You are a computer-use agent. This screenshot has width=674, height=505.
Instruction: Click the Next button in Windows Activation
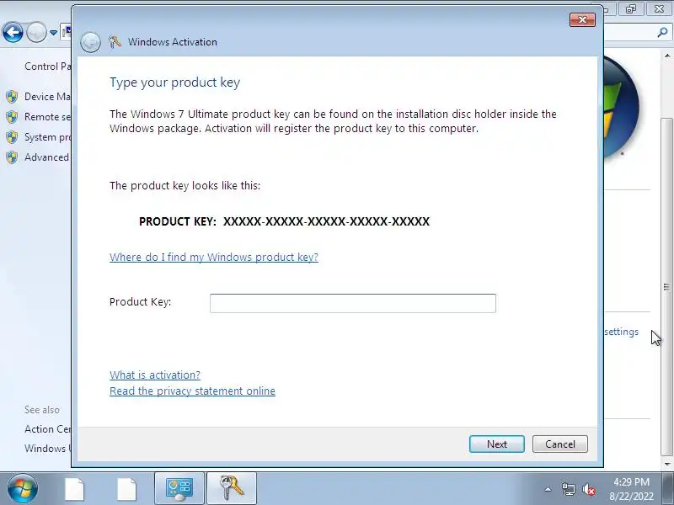pyautogui.click(x=496, y=444)
